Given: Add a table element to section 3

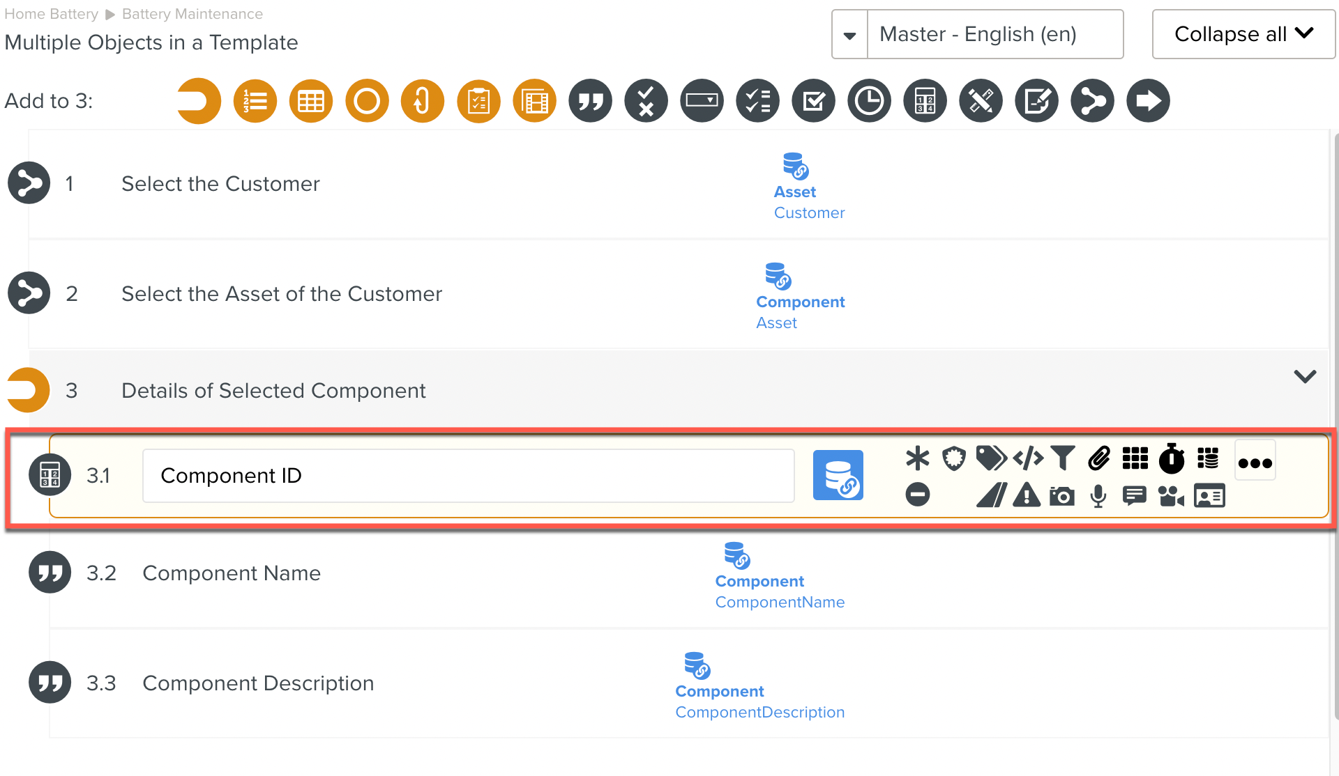Looking at the screenshot, I should click(311, 101).
